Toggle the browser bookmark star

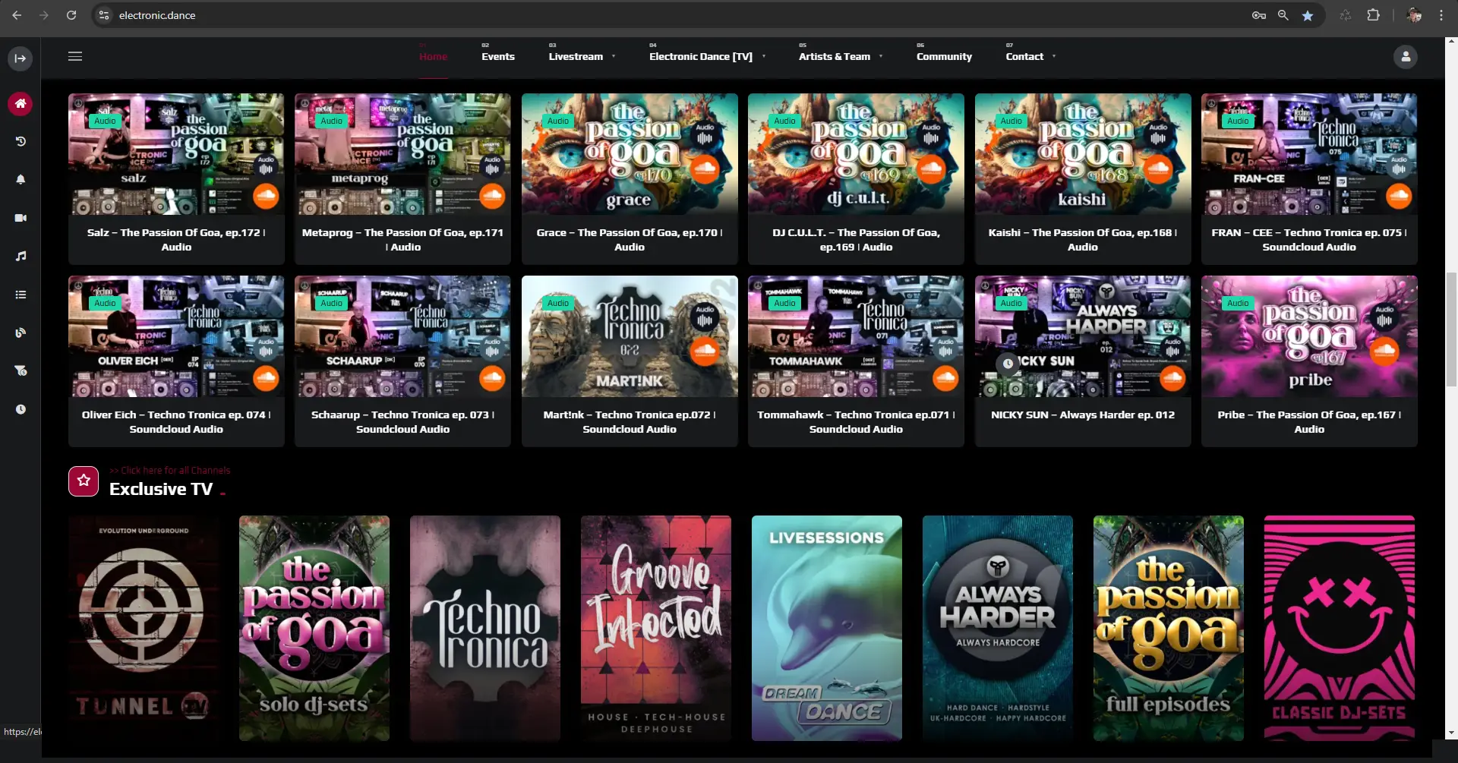pos(1307,15)
